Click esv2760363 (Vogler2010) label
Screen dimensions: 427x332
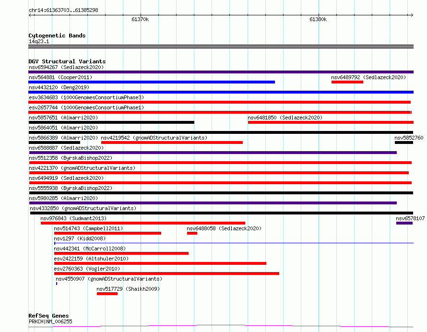click(x=87, y=269)
